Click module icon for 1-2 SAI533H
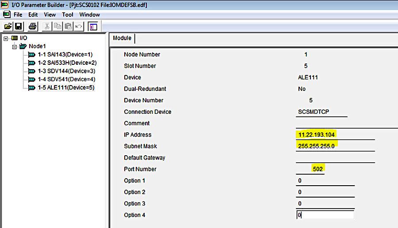 (31, 63)
